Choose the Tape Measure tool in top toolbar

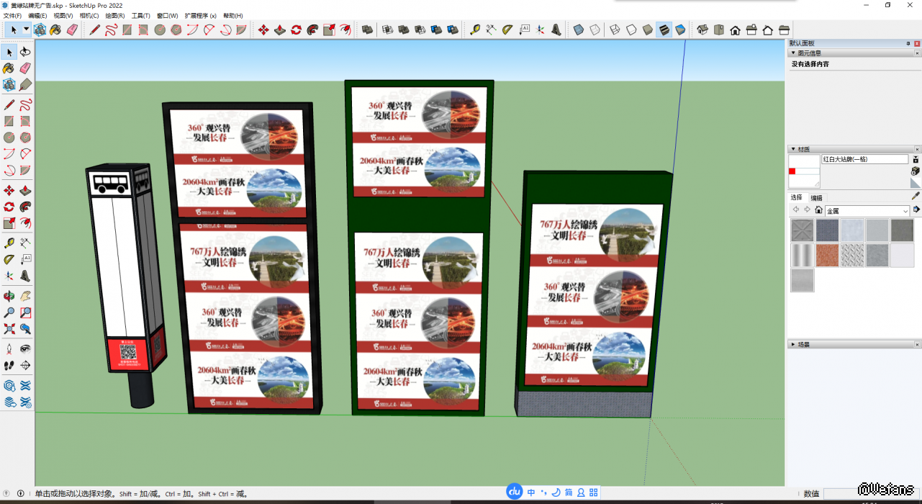click(475, 30)
